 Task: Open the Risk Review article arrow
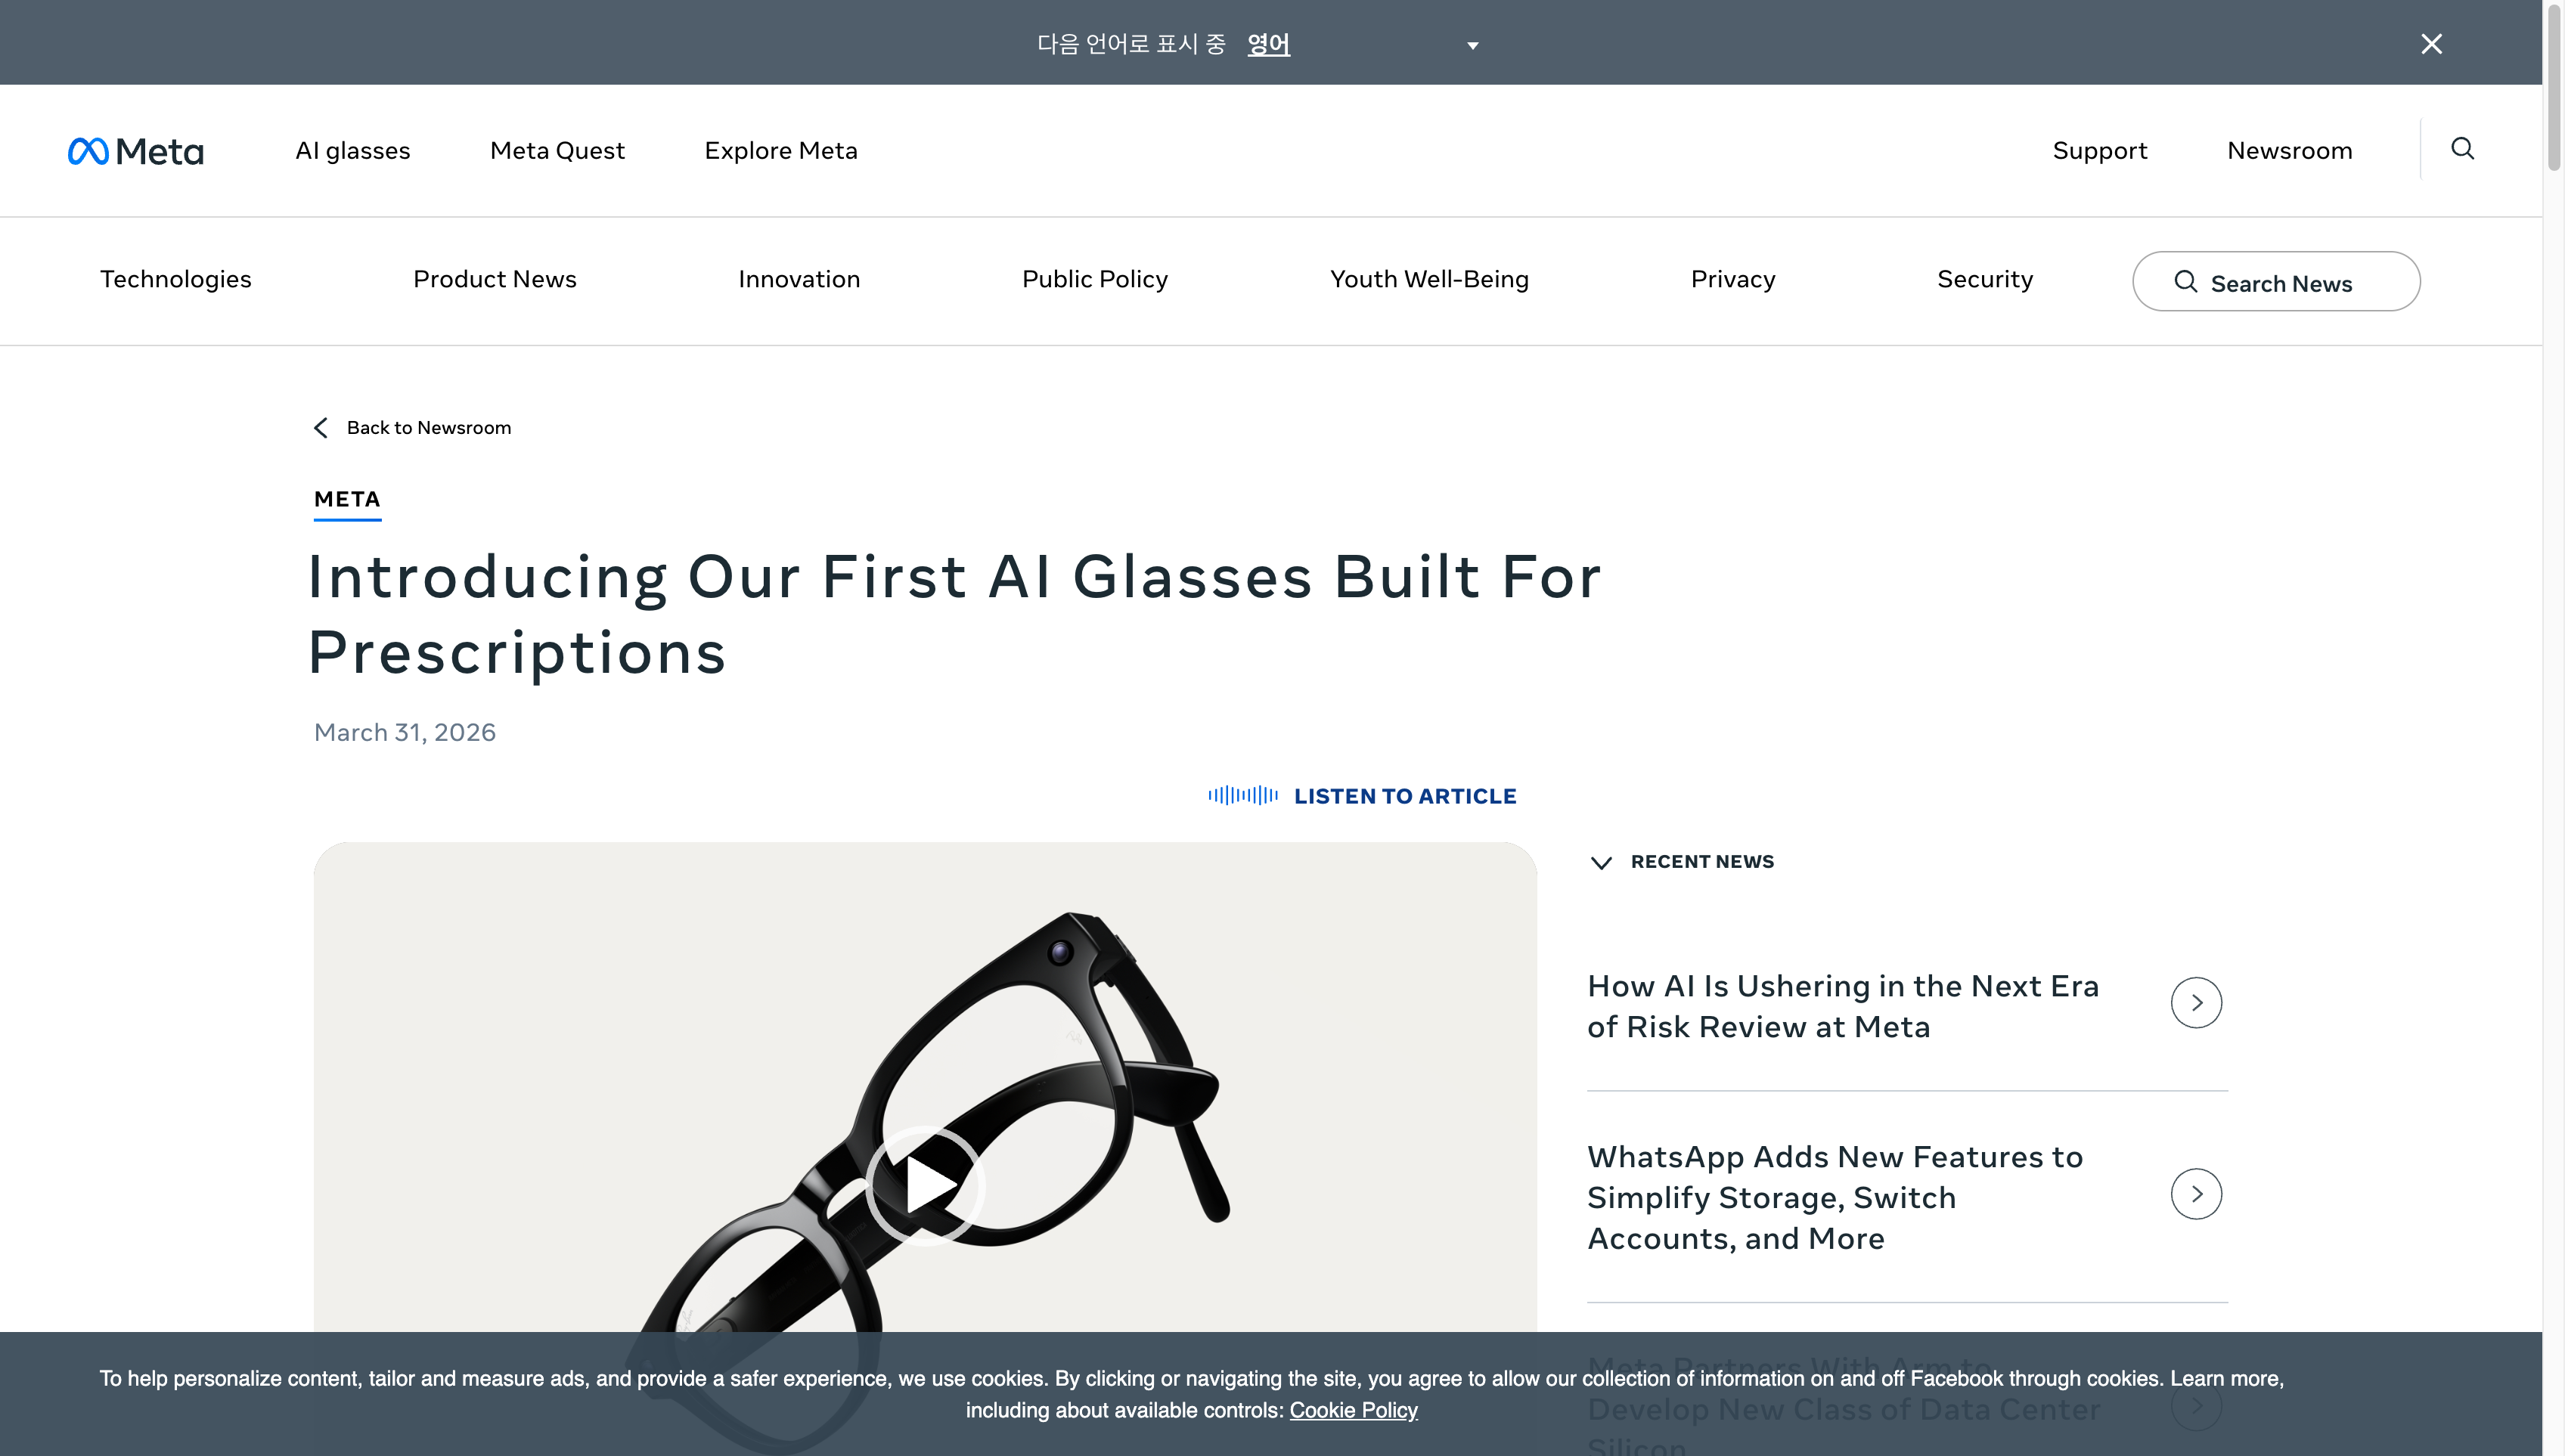tap(2196, 1003)
